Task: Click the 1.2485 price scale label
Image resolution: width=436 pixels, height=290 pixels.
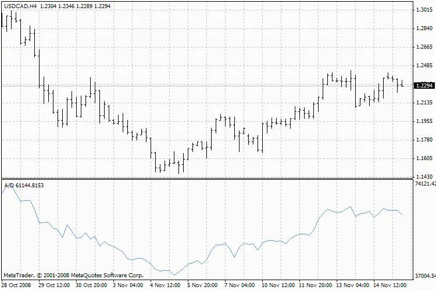Action: [x=424, y=66]
